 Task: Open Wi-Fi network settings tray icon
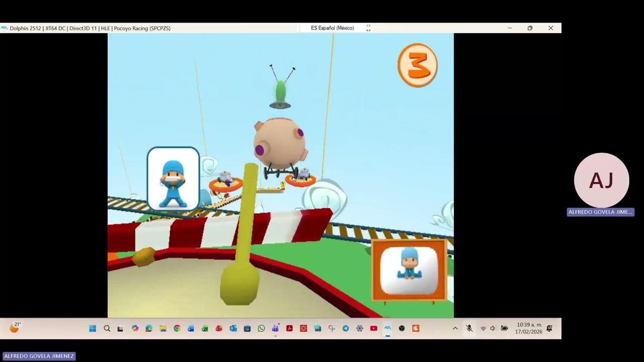click(x=483, y=328)
